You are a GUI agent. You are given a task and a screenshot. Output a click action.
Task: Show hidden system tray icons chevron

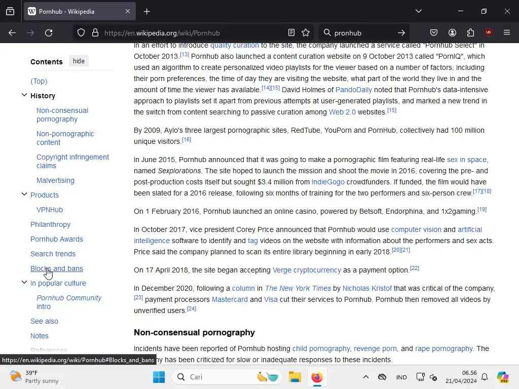click(366, 377)
